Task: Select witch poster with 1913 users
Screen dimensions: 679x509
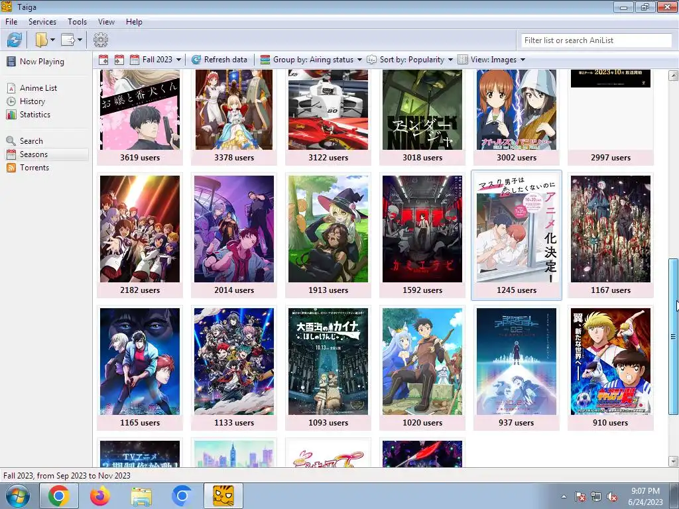Action: (328, 235)
